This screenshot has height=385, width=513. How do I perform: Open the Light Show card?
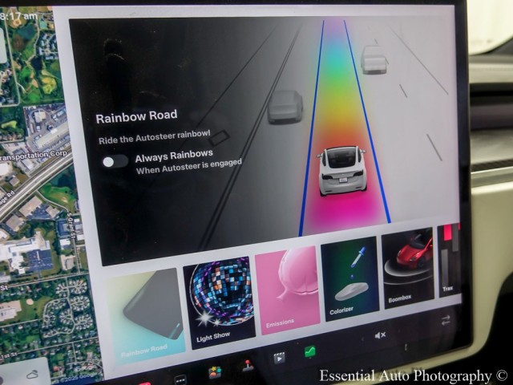point(219,302)
